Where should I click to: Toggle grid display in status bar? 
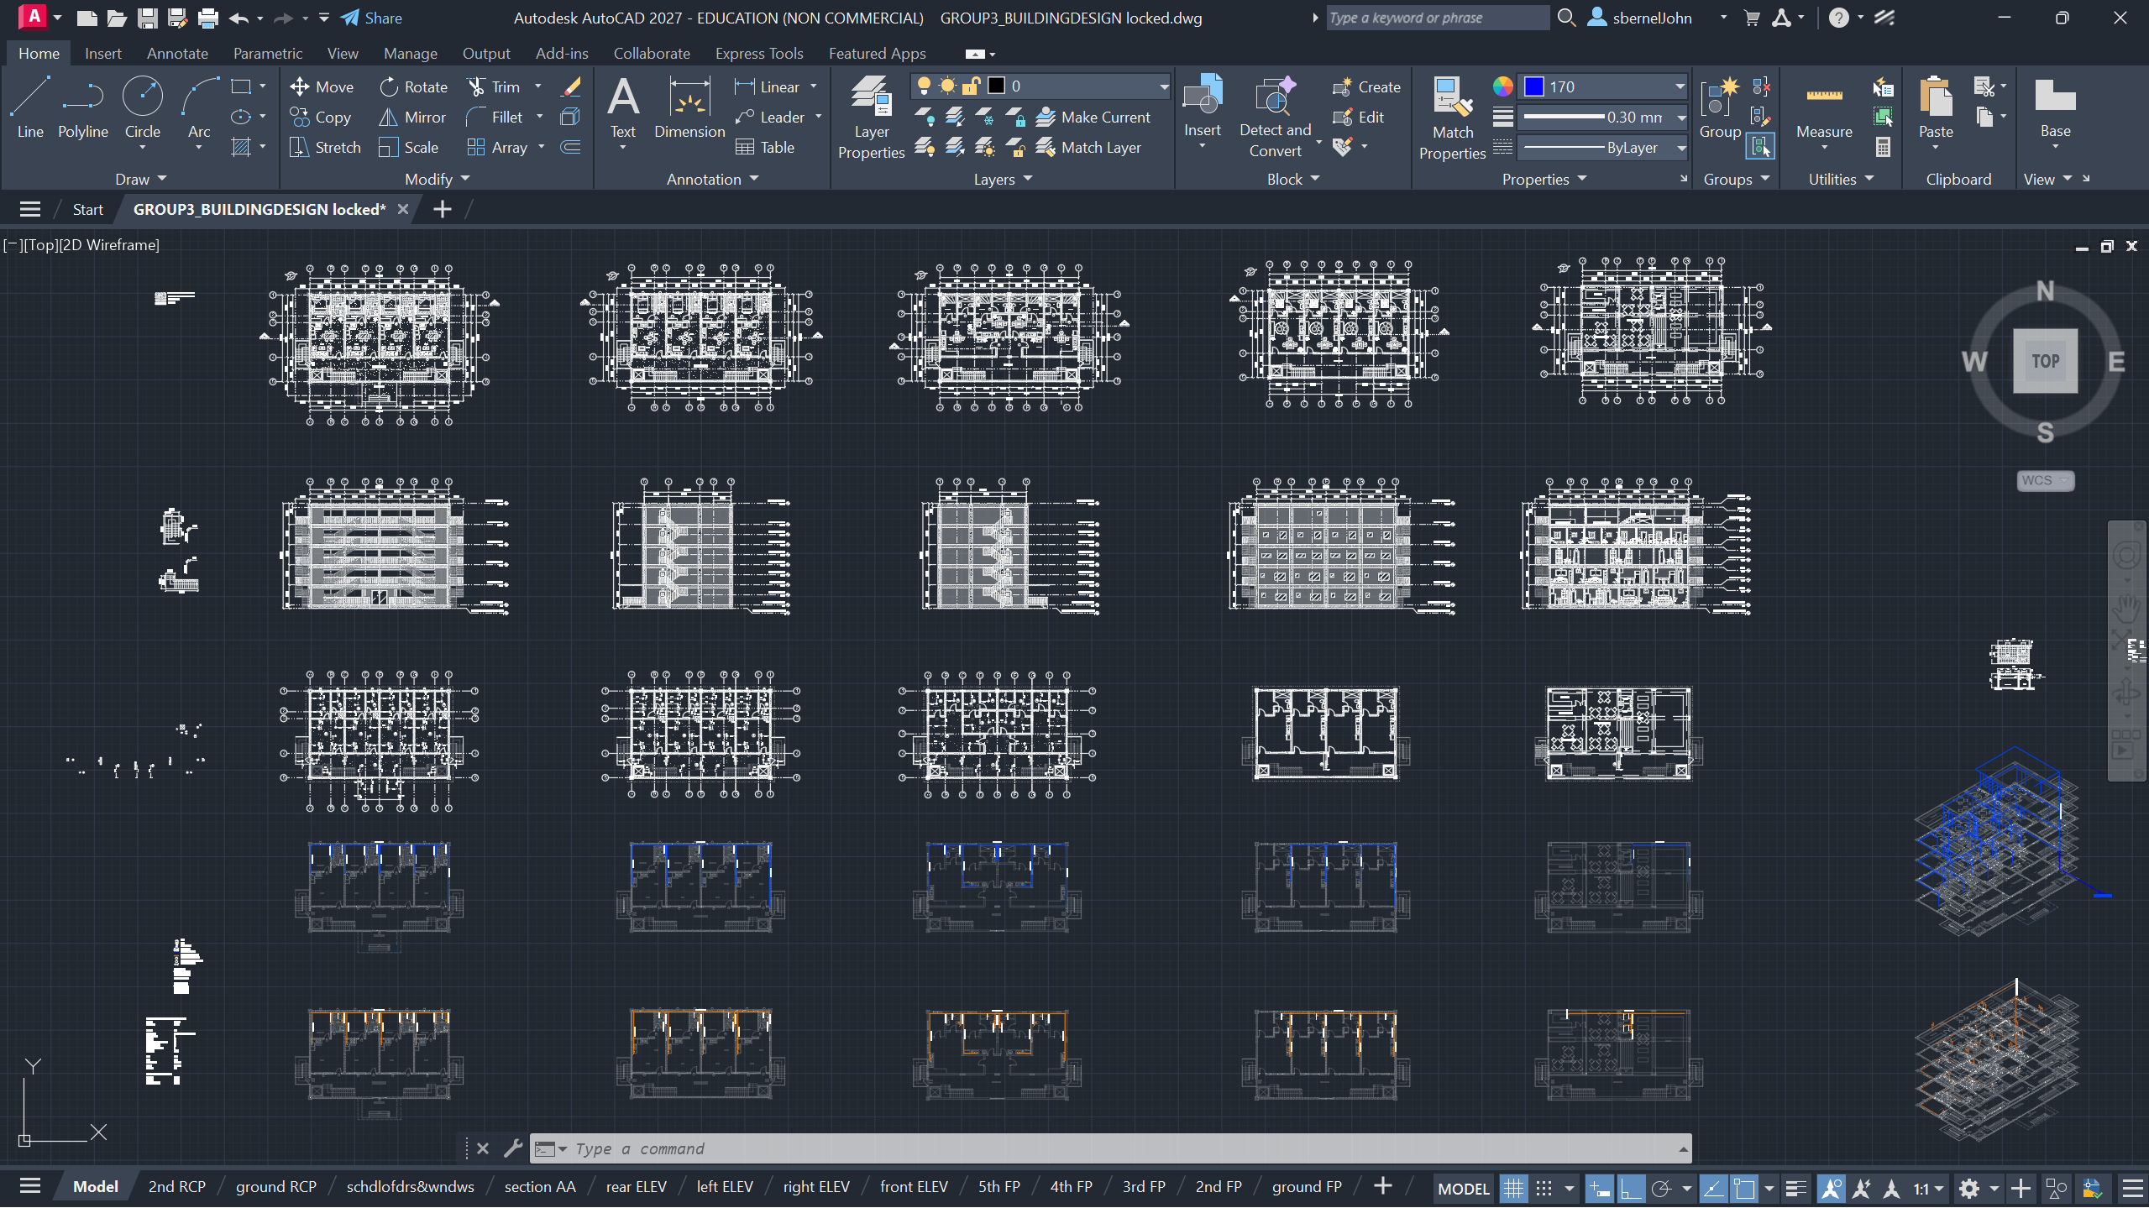(x=1513, y=1189)
